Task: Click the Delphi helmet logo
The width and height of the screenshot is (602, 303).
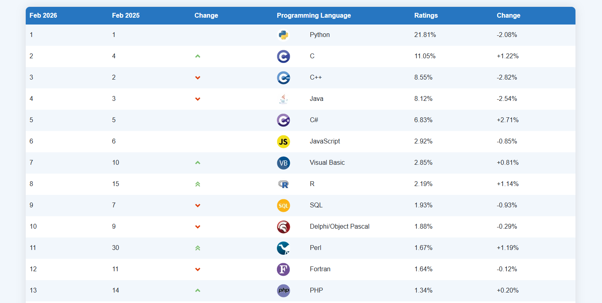Action: [x=283, y=227]
